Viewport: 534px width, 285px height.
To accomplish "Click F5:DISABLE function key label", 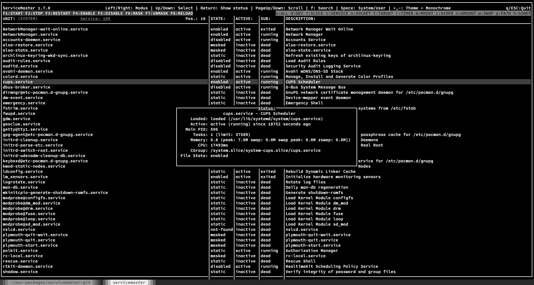I will pyautogui.click(x=110, y=13).
